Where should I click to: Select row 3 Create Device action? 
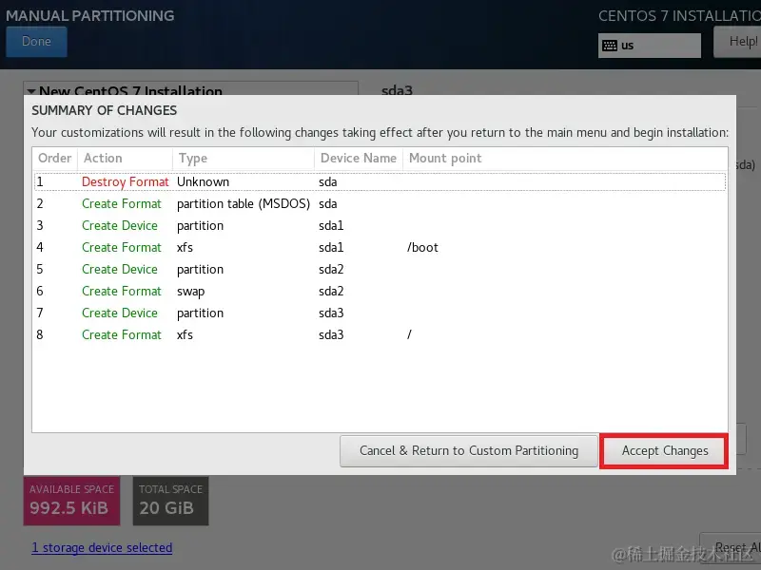point(120,226)
